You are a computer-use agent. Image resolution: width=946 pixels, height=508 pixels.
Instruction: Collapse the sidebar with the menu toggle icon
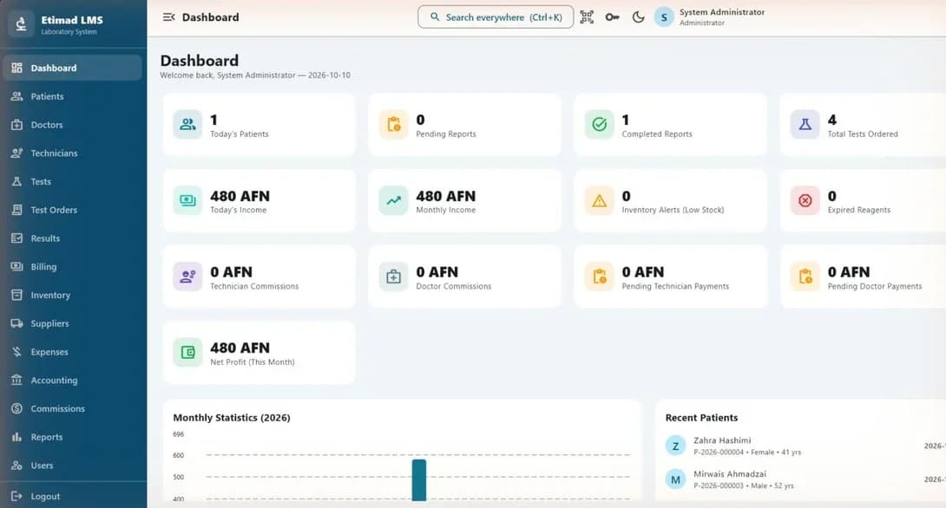point(169,17)
